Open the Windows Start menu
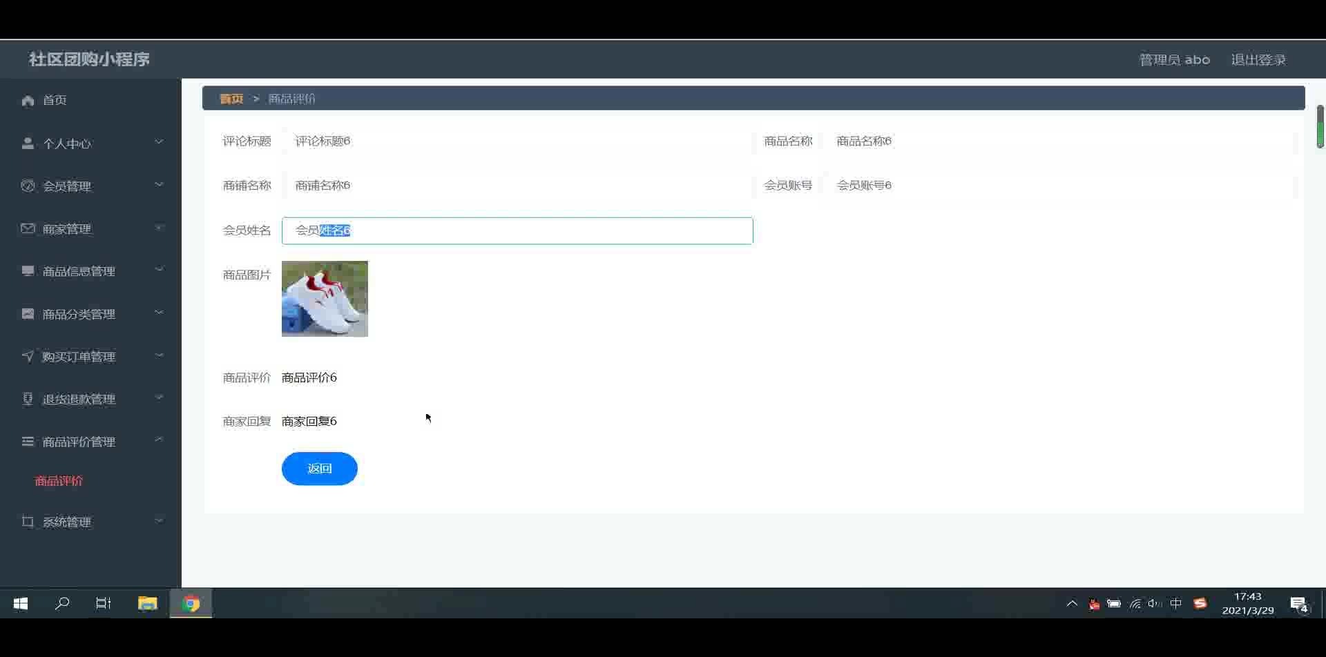 tap(21, 604)
